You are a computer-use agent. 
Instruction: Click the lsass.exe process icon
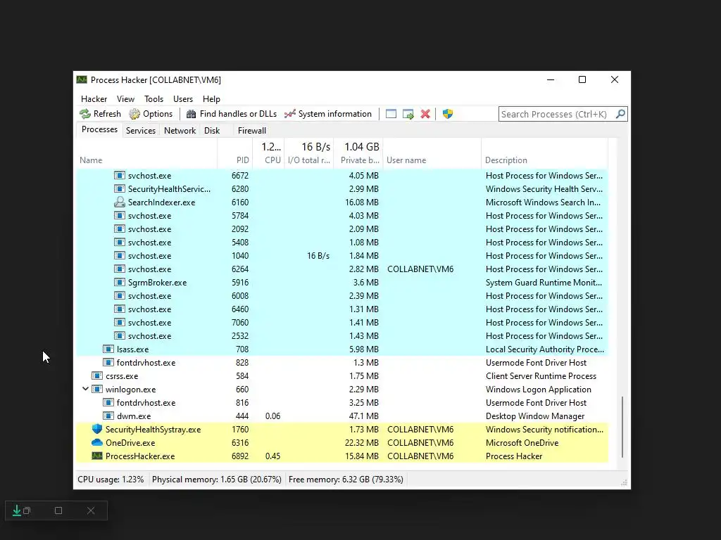click(x=108, y=349)
